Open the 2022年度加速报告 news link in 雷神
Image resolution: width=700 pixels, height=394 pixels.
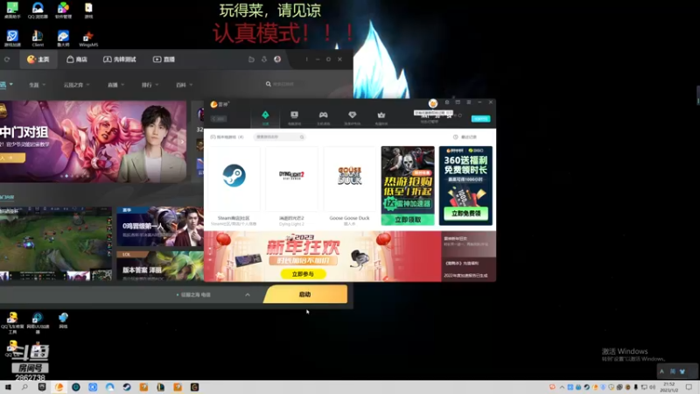(x=465, y=276)
